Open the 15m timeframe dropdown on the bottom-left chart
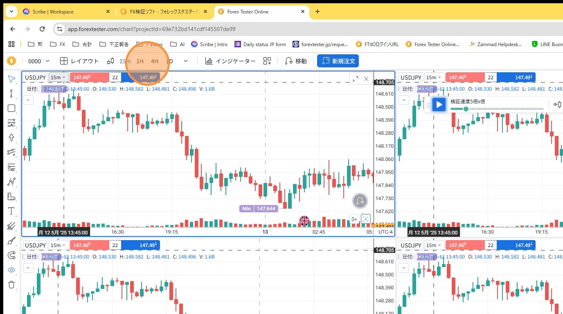The height and width of the screenshot is (314, 563). 58,245
